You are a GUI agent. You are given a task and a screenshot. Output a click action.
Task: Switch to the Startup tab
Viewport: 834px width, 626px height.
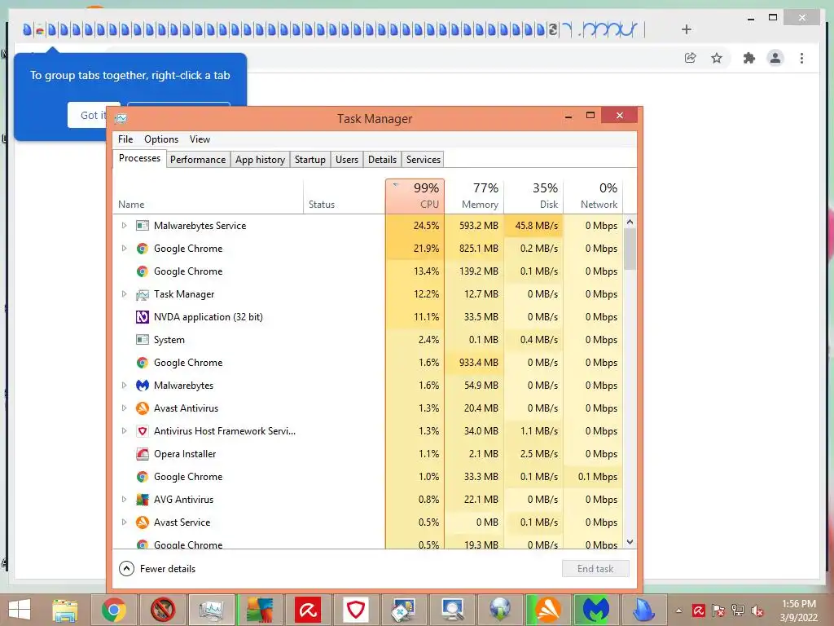coord(310,160)
